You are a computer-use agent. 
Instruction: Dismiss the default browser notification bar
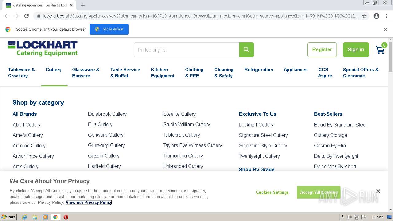pyautogui.click(x=386, y=29)
